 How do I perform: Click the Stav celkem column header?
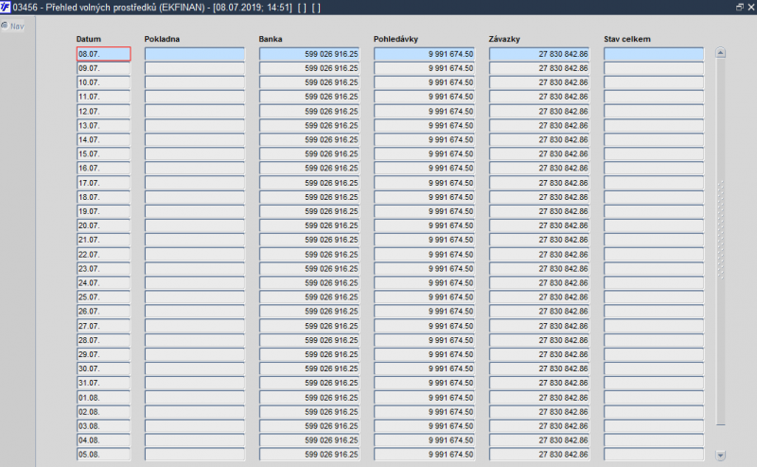tap(626, 39)
